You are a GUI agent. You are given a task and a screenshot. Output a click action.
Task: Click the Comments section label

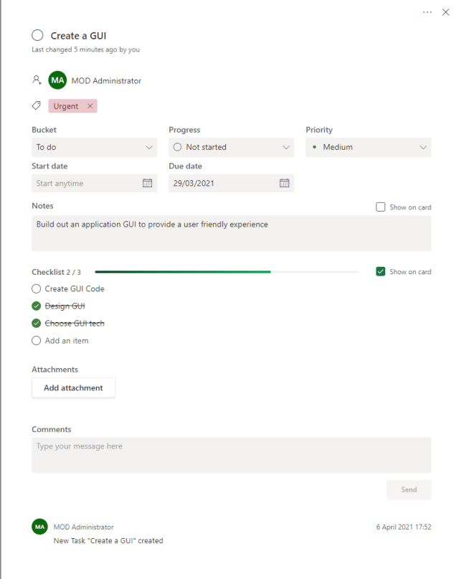click(x=51, y=429)
